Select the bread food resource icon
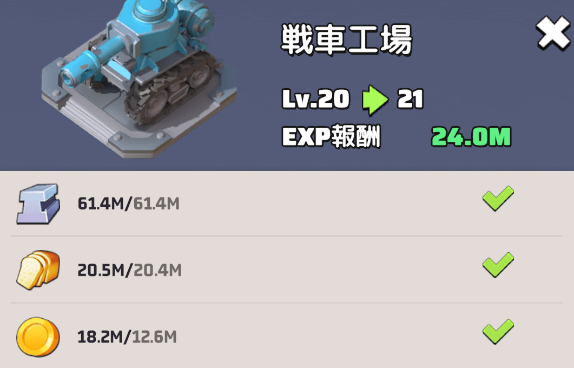The image size is (574, 368). click(38, 270)
